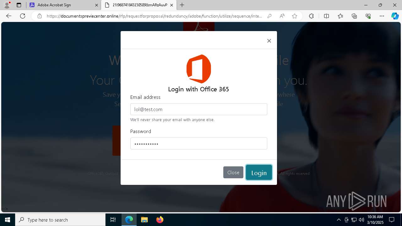Open saved passwords key icon
This screenshot has height=226, width=402.
point(269,16)
